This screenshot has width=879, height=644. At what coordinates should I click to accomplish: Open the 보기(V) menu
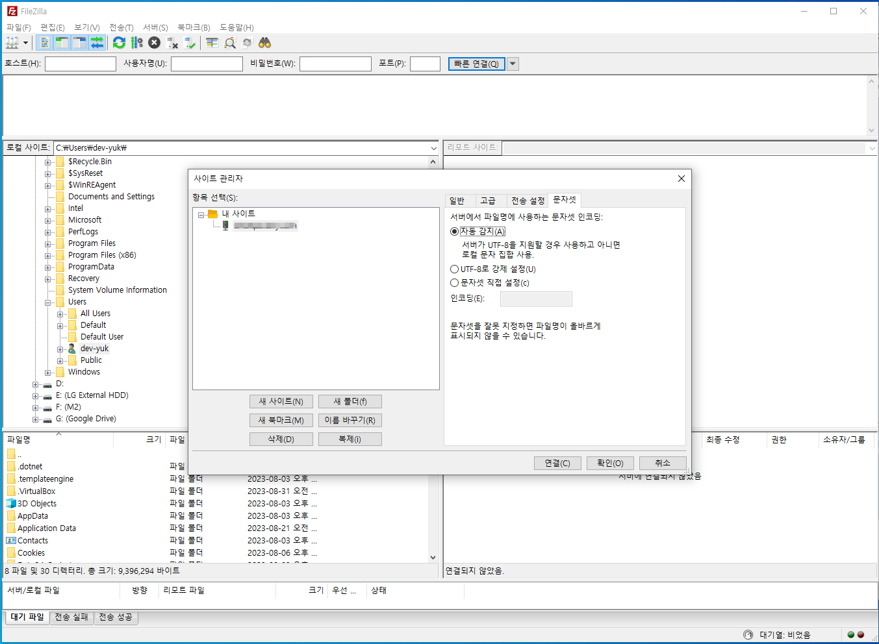tap(87, 27)
